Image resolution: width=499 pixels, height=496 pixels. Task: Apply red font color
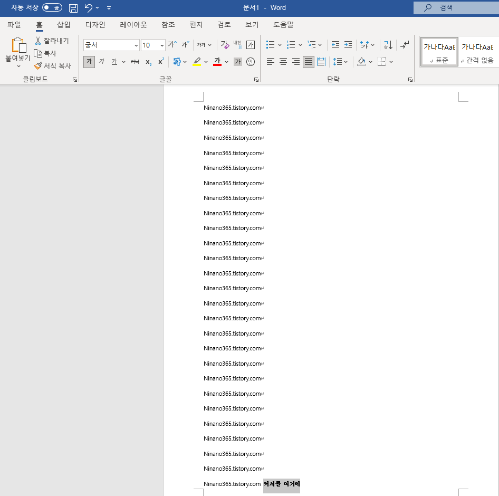[217, 62]
